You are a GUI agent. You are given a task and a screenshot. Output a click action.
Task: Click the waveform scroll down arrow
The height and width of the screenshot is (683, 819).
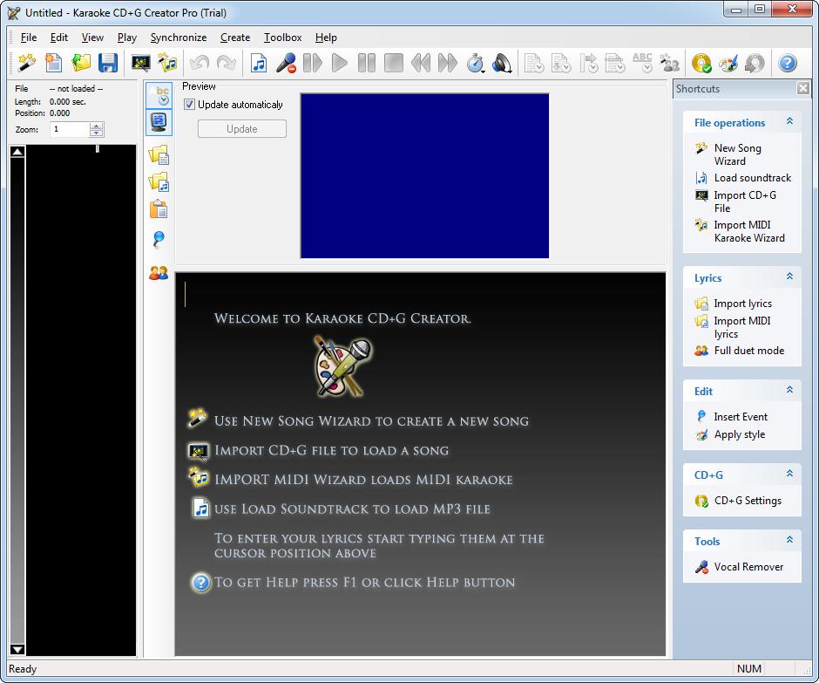17,649
